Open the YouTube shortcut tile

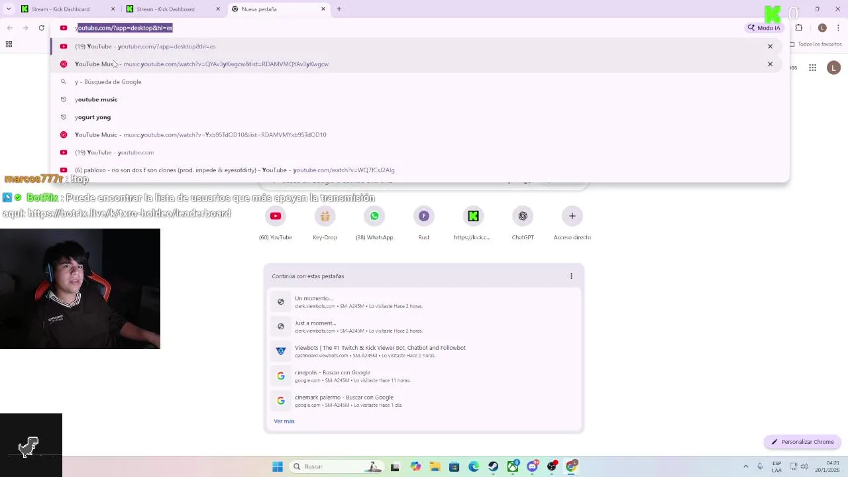(x=276, y=224)
